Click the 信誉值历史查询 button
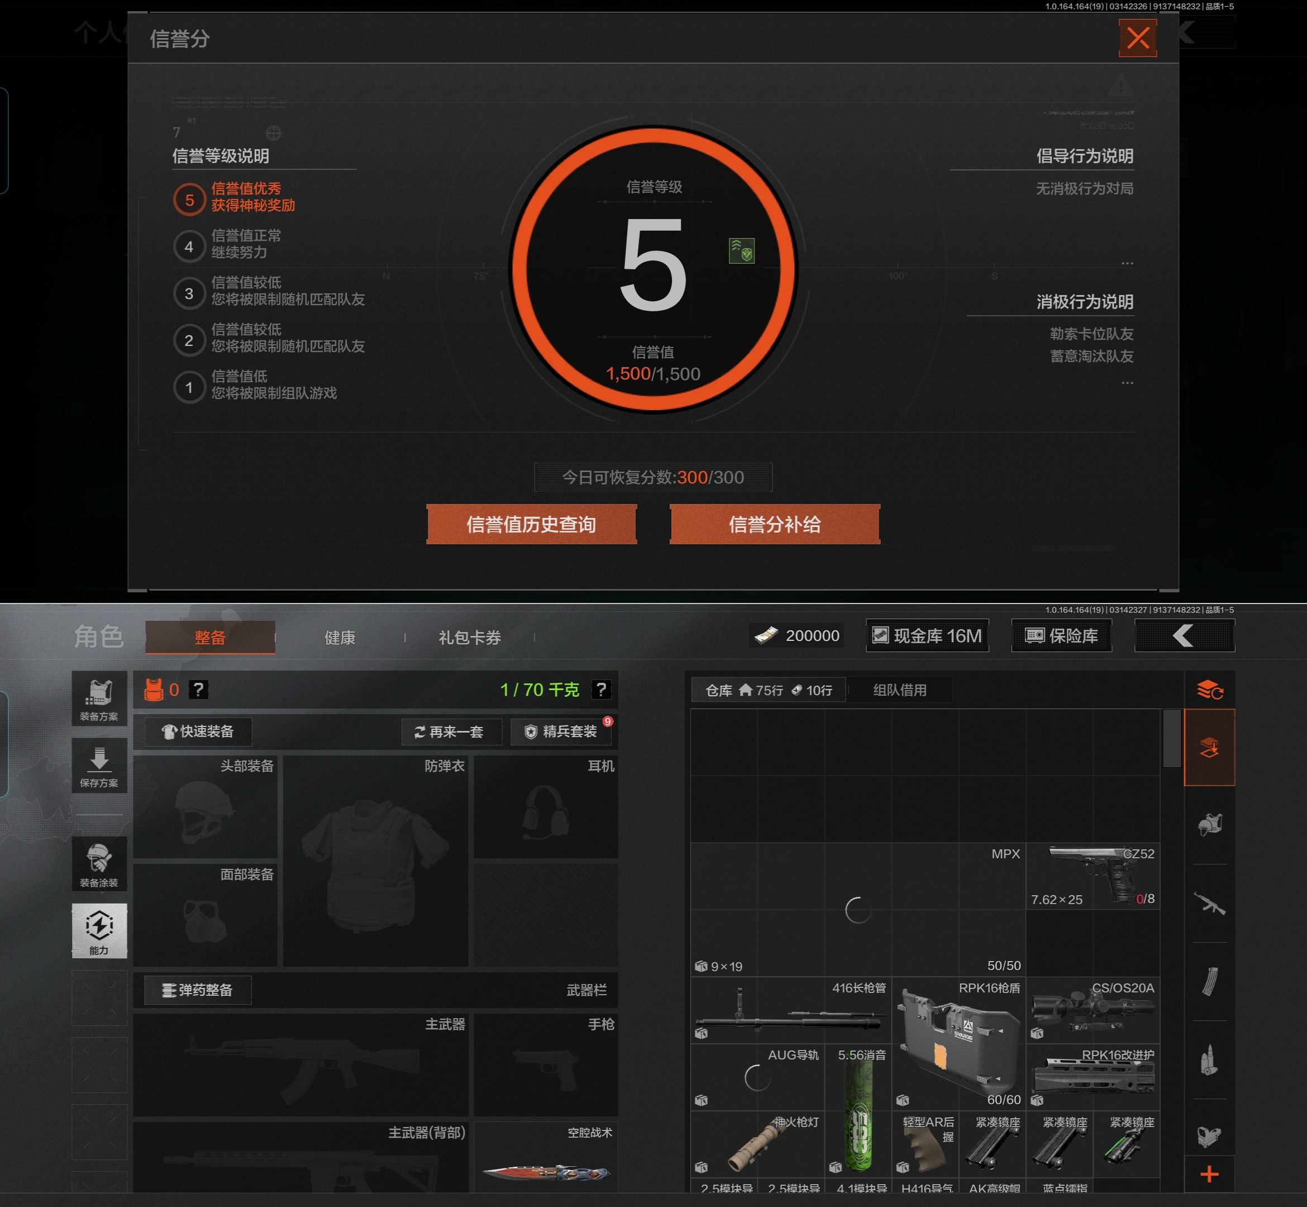This screenshot has width=1307, height=1207. 531,525
